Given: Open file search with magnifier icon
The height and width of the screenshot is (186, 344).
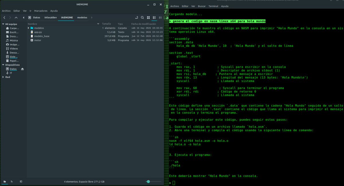Looking at the screenshot, I should click(142, 17).
